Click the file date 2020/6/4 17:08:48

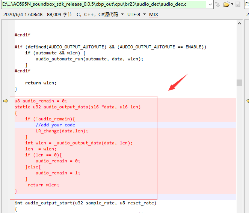(x=23, y=15)
